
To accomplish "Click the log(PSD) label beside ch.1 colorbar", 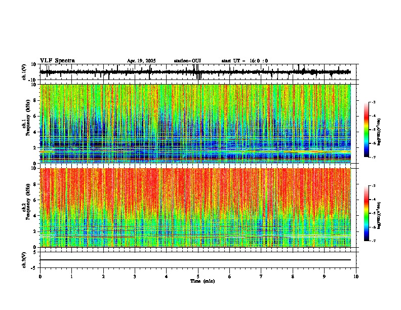I will [x=379, y=132].
